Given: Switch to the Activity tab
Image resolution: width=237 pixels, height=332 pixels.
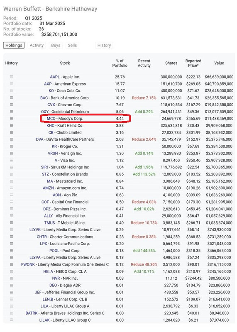Looking at the screenshot, I should (37, 45).
